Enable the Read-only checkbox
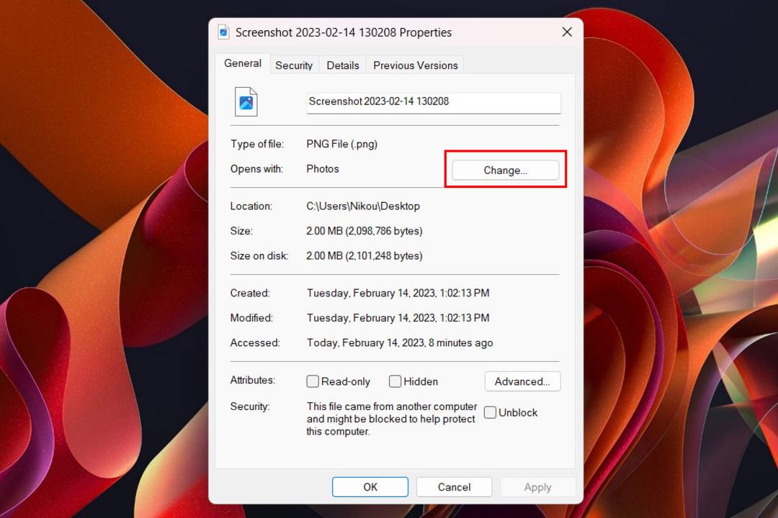This screenshot has height=518, width=778. (313, 381)
